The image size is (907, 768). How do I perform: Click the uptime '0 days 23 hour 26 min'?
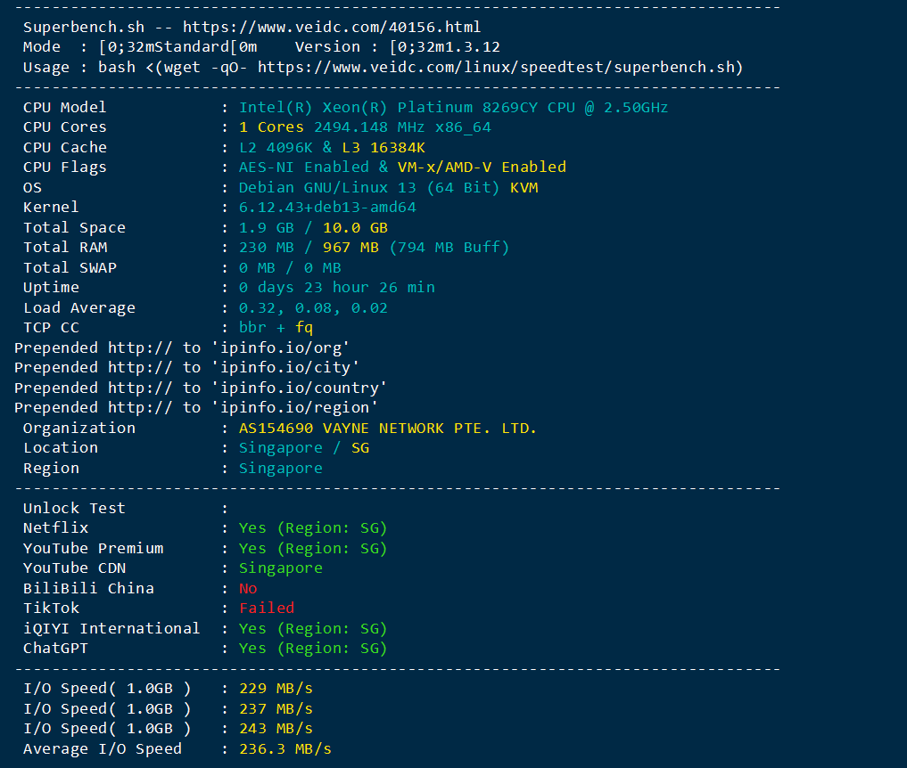336,287
